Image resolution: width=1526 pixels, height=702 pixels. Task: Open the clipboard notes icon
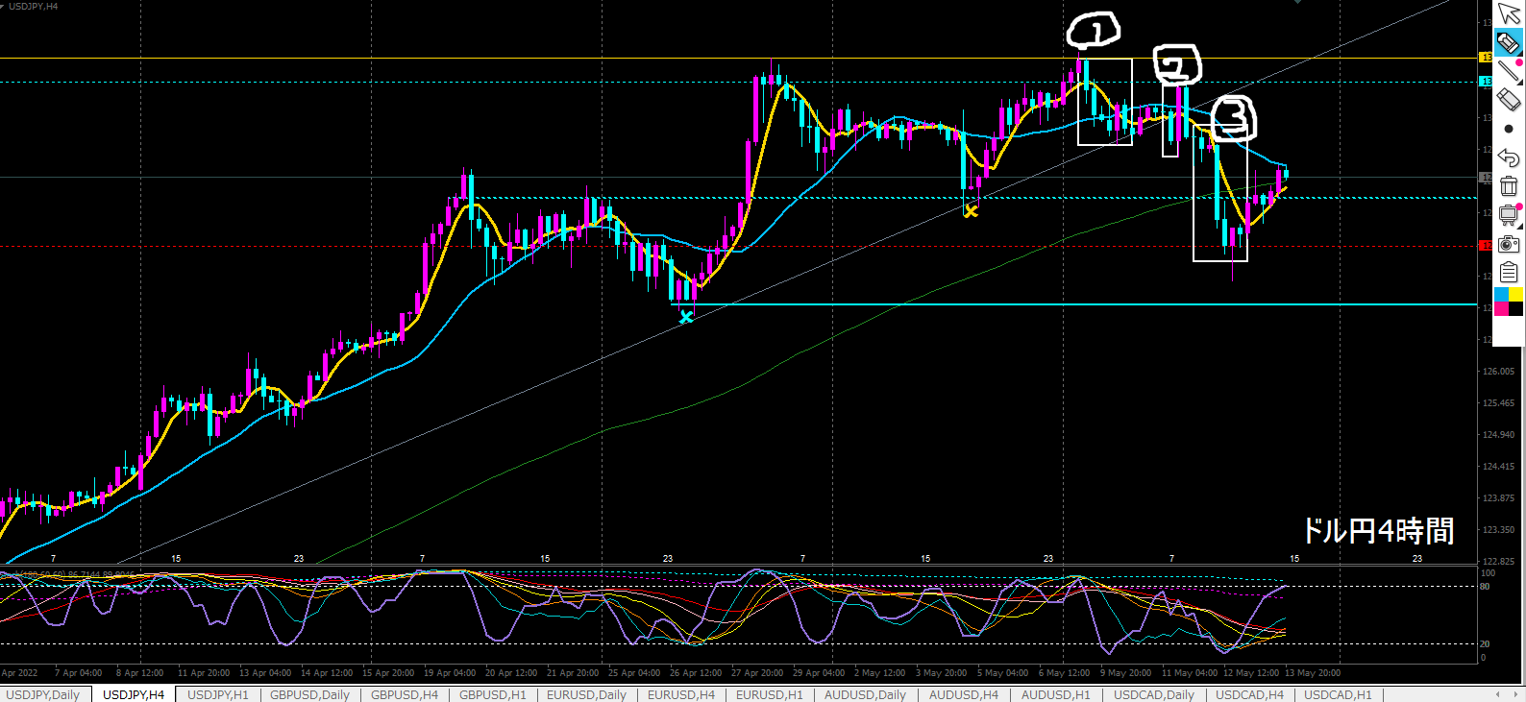(1509, 273)
